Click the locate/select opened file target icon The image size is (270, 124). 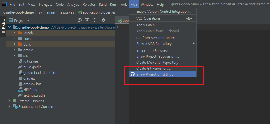(x=79, y=20)
